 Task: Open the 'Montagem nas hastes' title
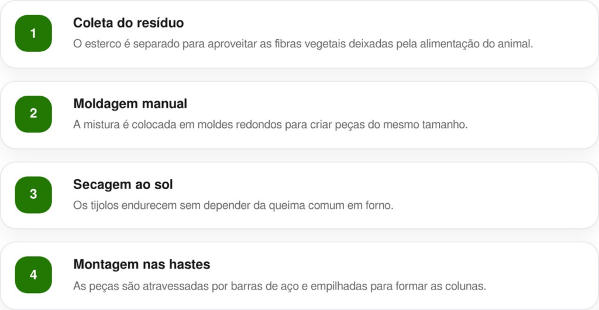(142, 264)
